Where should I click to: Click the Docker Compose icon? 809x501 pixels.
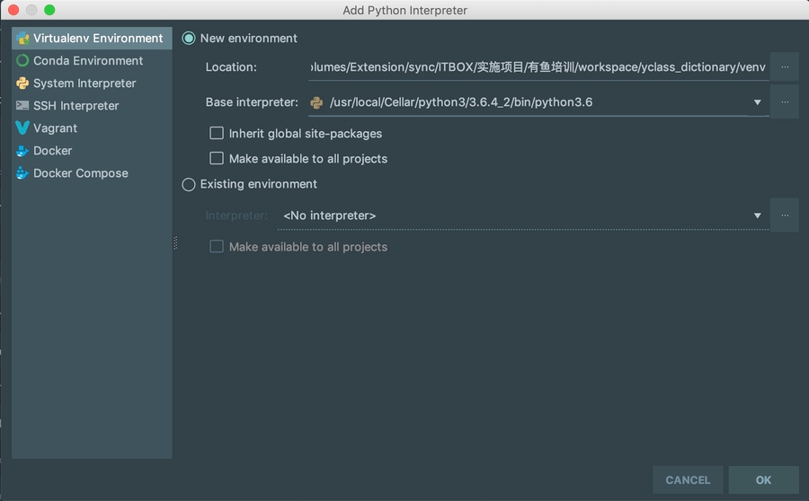pos(22,173)
